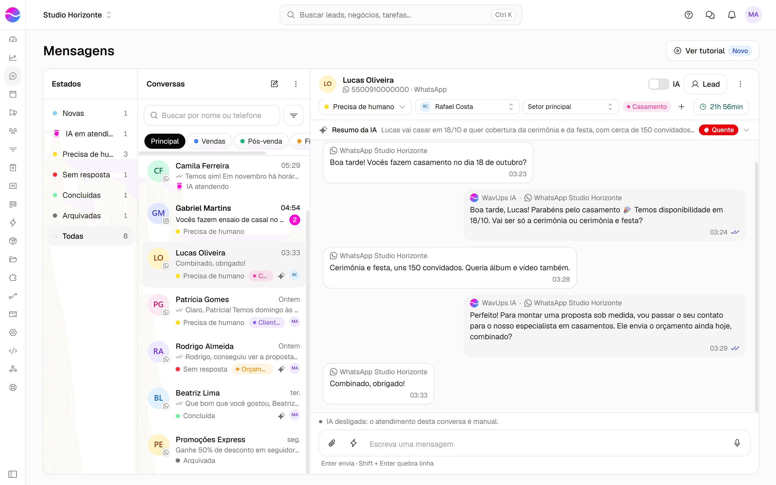This screenshot has height=485, width=776.
Task: Click the compose new conversation icon
Action: [274, 84]
